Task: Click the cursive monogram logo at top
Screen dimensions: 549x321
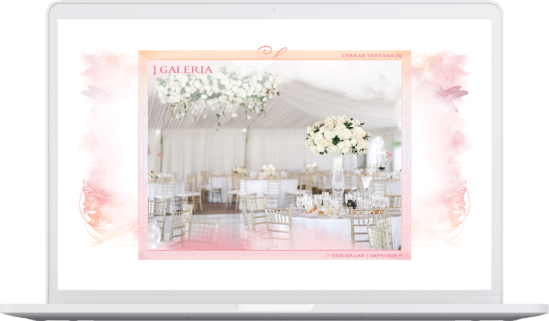Action: [x=272, y=52]
